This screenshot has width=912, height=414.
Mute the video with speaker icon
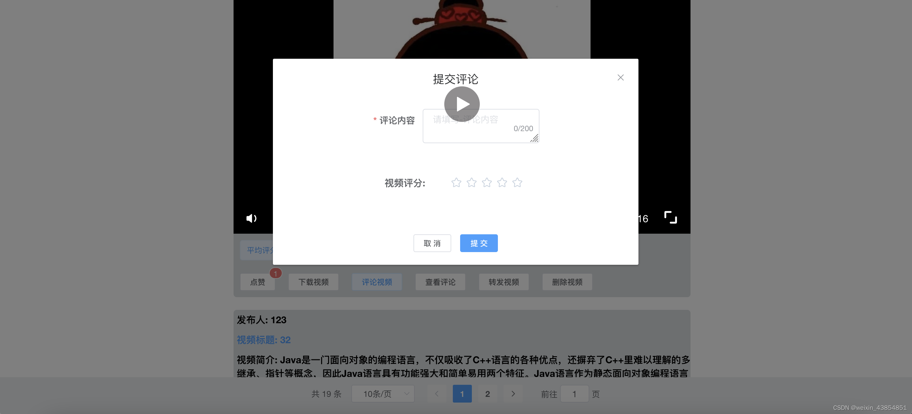(251, 218)
